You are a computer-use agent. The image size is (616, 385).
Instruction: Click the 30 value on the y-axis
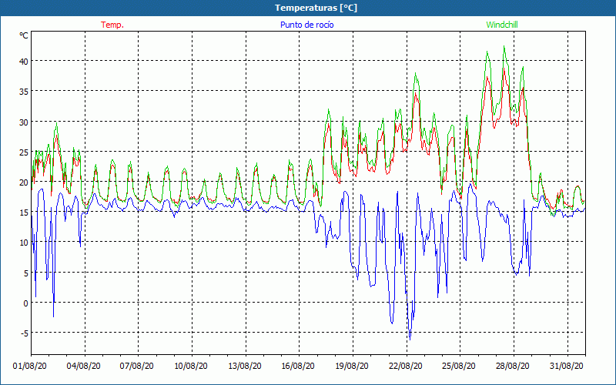[24, 122]
